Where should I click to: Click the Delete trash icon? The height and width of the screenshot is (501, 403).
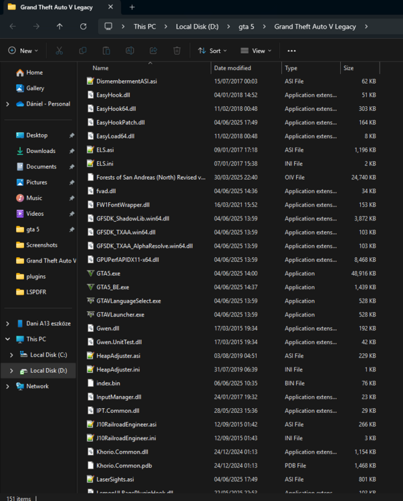[x=176, y=51]
